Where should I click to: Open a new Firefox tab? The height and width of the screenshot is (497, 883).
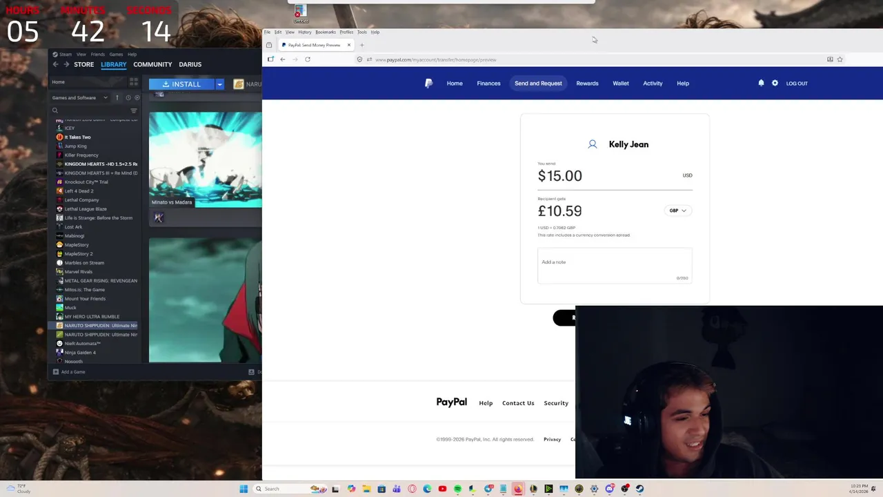(361, 45)
